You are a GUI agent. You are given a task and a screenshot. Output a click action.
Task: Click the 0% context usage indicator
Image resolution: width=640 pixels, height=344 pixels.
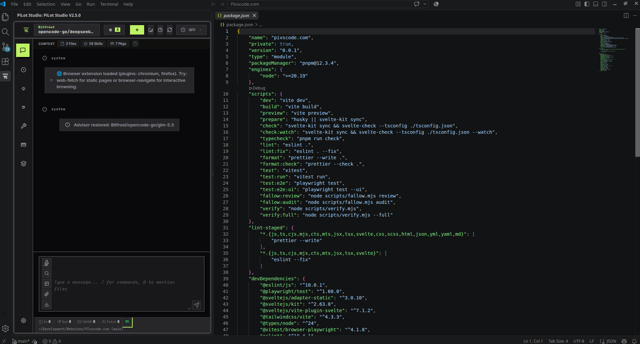point(127,322)
